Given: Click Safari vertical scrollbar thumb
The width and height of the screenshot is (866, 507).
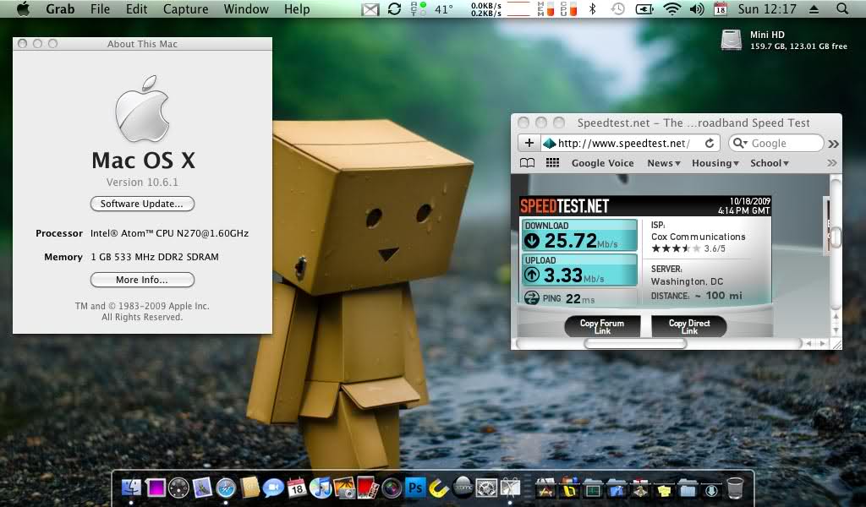Looking at the screenshot, I should click(x=836, y=237).
